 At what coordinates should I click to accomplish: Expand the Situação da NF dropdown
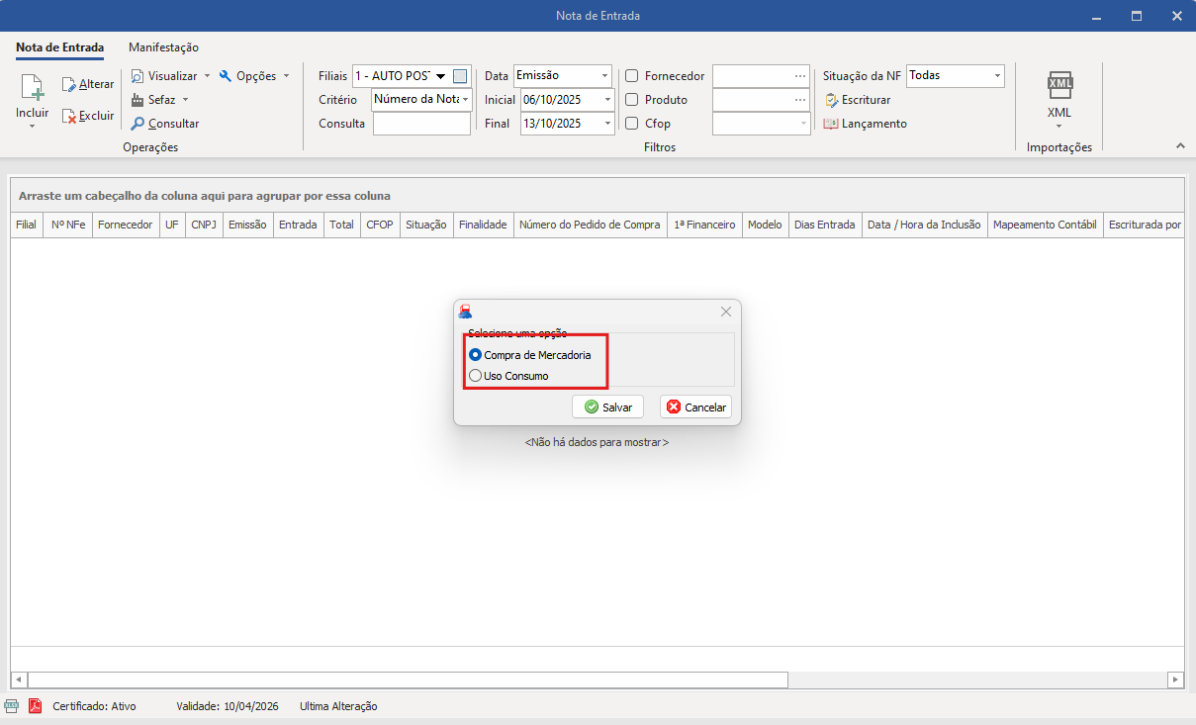(997, 76)
